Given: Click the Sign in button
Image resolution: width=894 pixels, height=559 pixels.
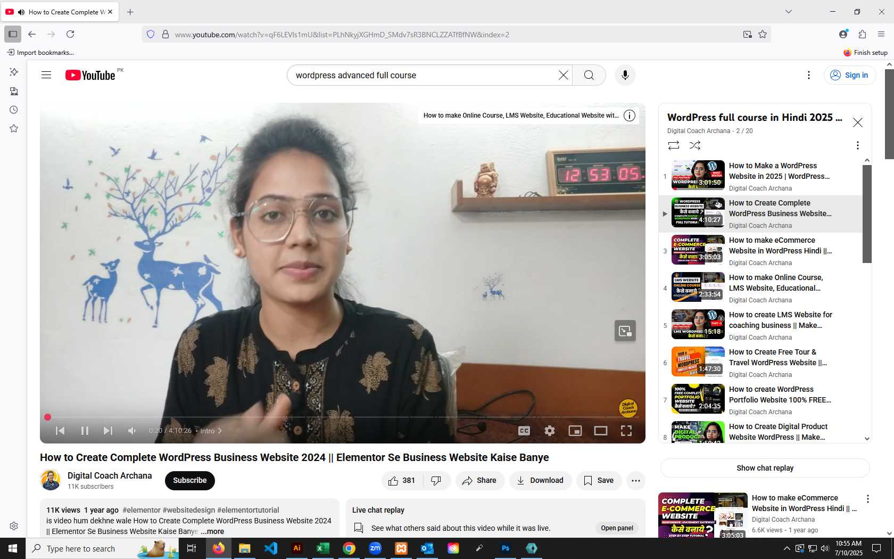Looking at the screenshot, I should click(x=850, y=75).
